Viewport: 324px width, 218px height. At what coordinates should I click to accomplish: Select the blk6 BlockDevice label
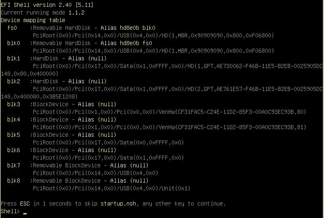click(x=14, y=150)
